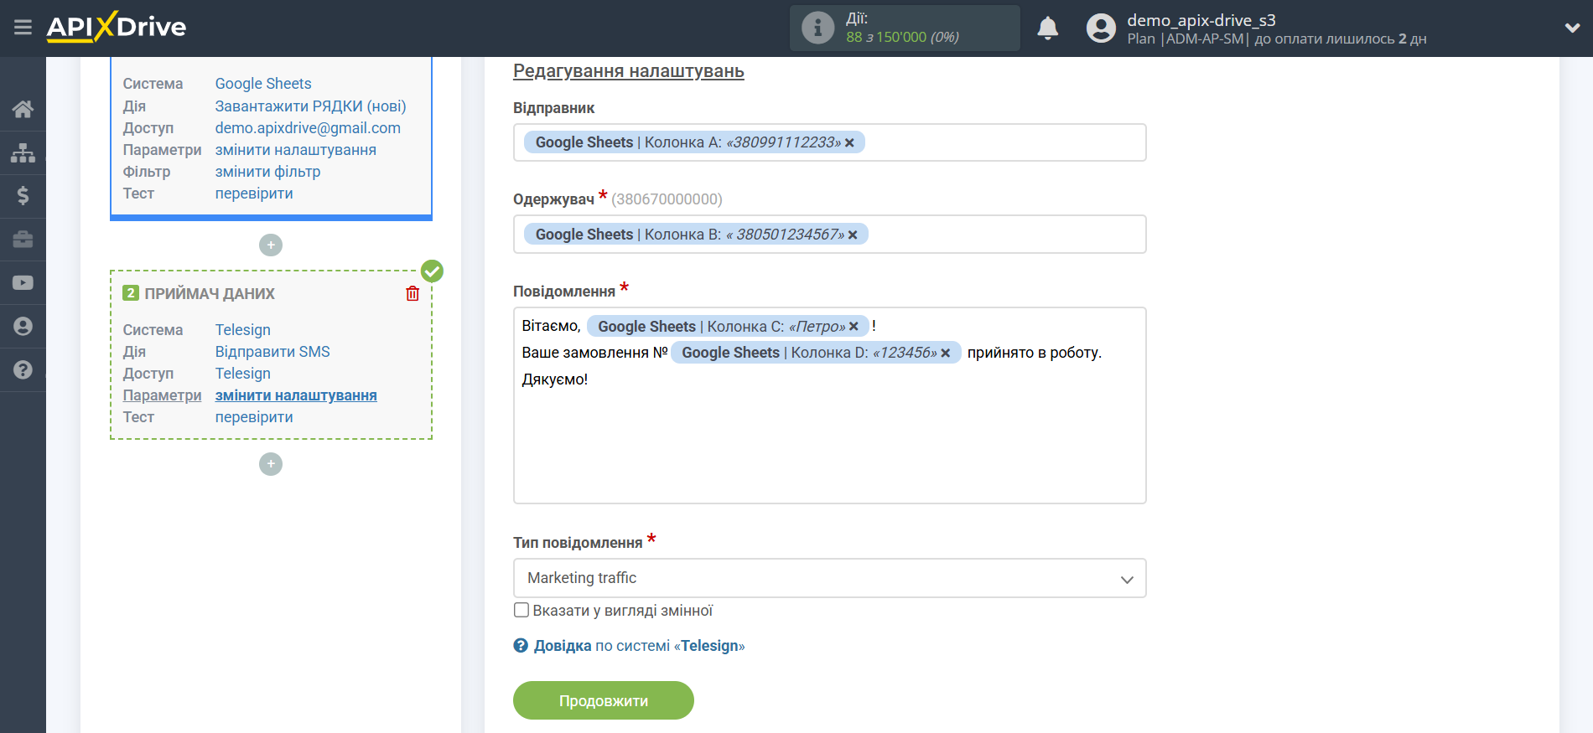Open the hamburger menu
This screenshot has width=1593, height=733.
[x=23, y=28]
